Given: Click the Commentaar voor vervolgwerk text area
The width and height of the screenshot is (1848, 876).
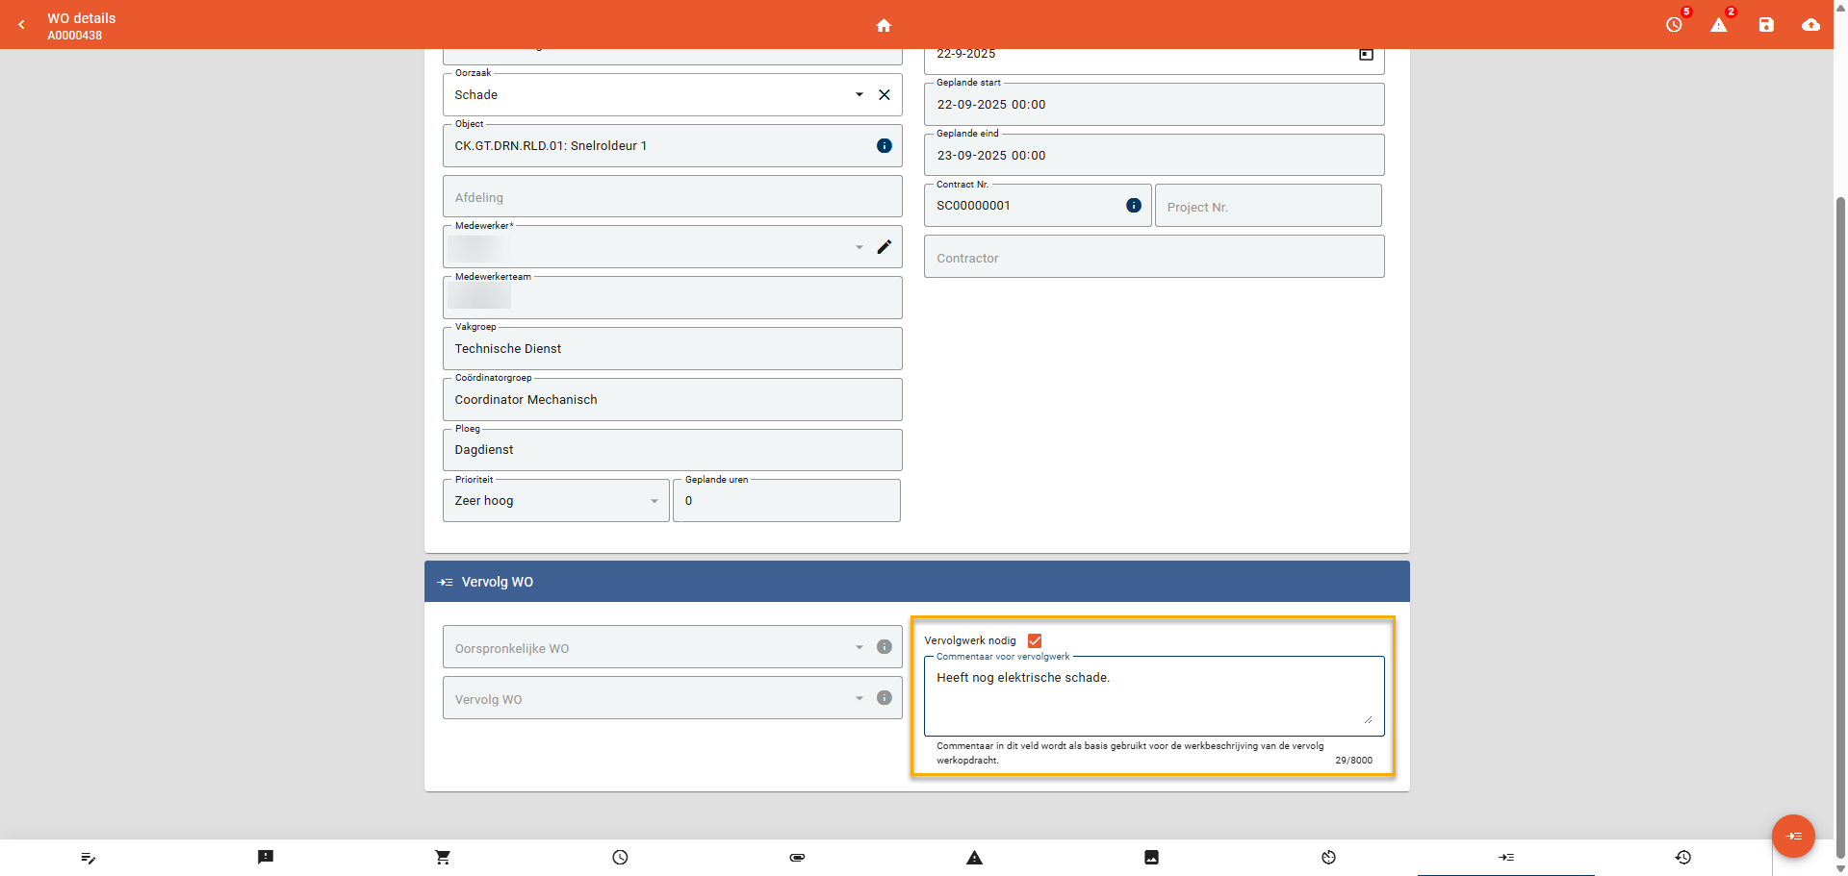Looking at the screenshot, I should tap(1152, 697).
